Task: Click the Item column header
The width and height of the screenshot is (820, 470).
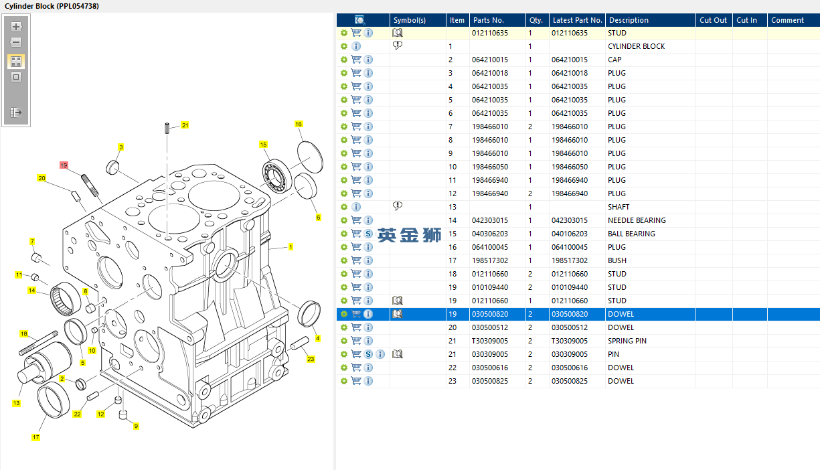Action: (457, 20)
